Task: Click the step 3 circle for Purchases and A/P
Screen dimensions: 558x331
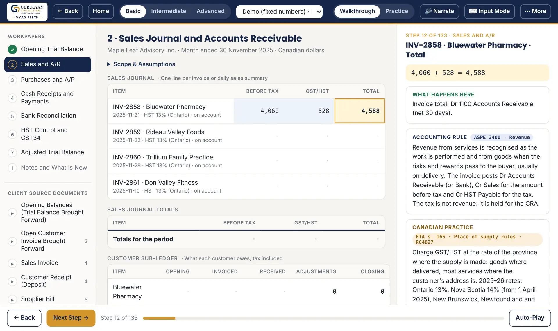Action: 12,80
